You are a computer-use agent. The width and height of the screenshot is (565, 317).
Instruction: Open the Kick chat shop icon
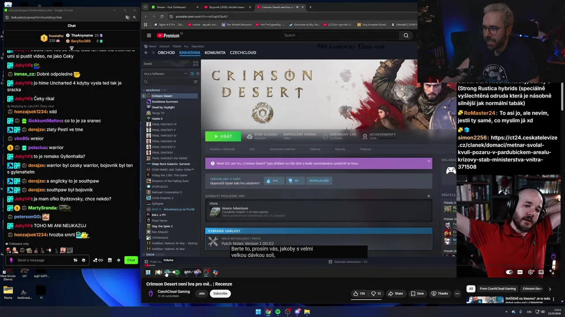click(x=110, y=260)
